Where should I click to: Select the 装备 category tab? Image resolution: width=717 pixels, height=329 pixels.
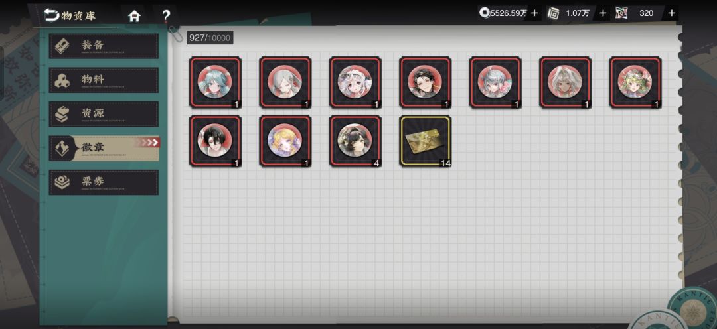click(104, 46)
